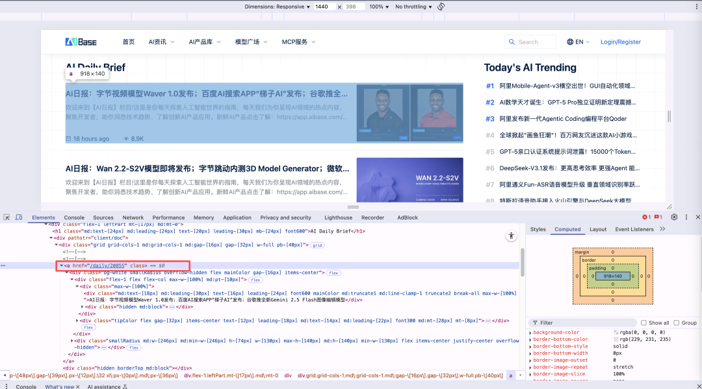
Task: Open the DevTools more options menu
Action: click(686, 217)
